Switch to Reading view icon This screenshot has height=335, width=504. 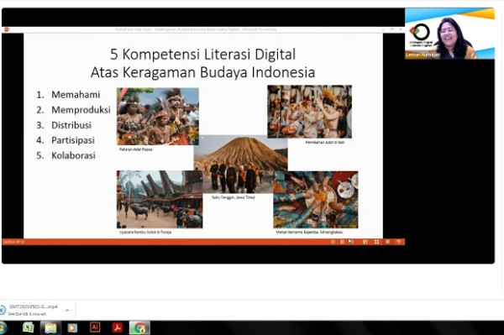click(x=387, y=242)
